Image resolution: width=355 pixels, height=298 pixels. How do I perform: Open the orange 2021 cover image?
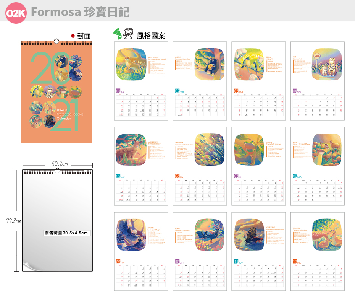[56, 91]
